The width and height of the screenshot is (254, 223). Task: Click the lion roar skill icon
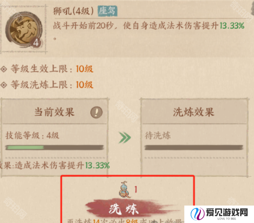(x=24, y=30)
